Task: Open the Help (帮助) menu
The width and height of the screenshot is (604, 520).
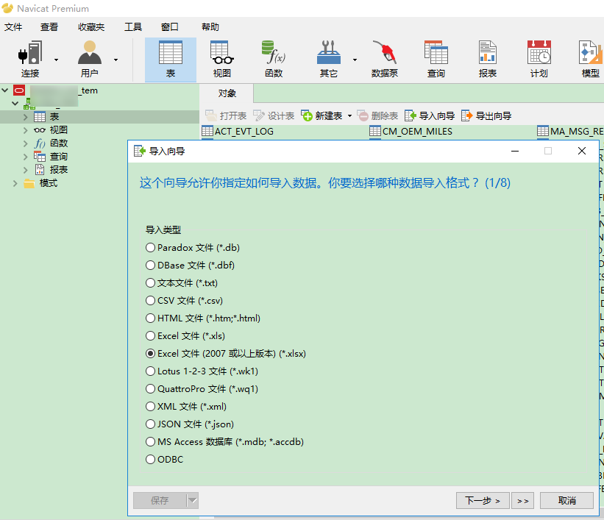Action: tap(210, 27)
